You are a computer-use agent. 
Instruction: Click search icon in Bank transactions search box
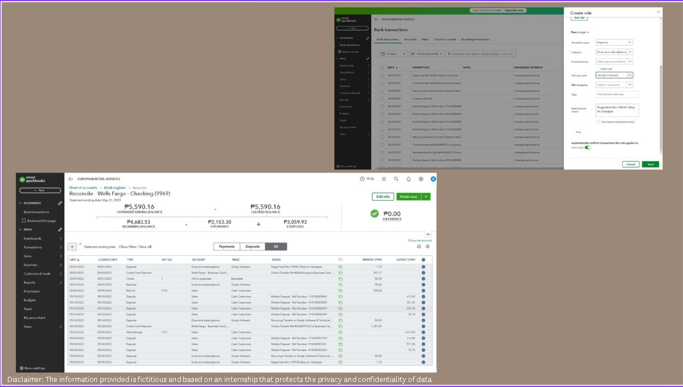450,54
